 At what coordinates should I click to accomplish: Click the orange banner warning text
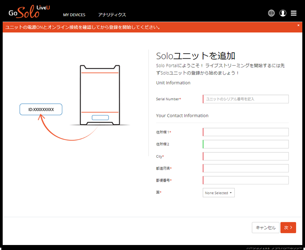pos(83,27)
